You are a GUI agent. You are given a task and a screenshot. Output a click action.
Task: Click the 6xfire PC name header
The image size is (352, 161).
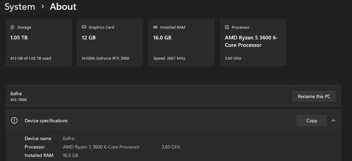[16, 94]
